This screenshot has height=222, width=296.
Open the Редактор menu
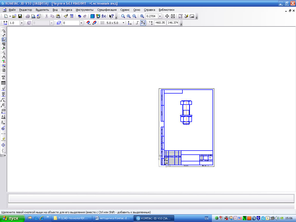pyautogui.click(x=25, y=10)
